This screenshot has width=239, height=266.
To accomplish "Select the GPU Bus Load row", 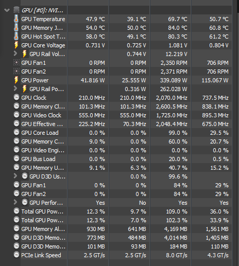I will pos(126,159).
